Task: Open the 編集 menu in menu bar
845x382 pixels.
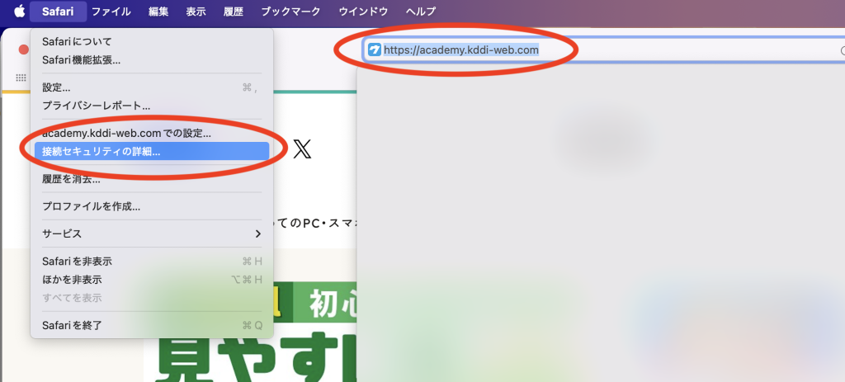Action: point(158,12)
